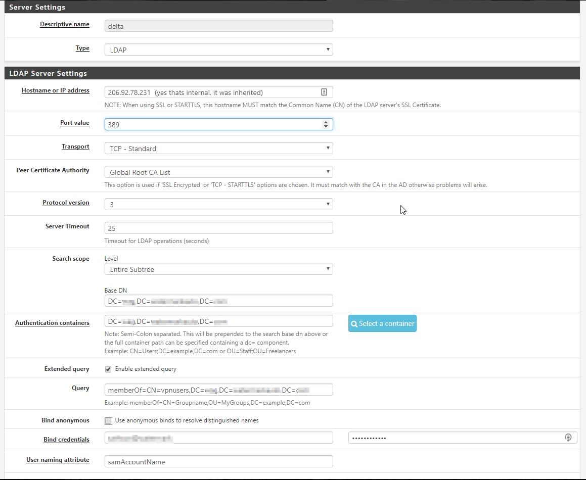The image size is (586, 480).
Task: Expand the Search scope Level dropdown
Action: (218, 269)
